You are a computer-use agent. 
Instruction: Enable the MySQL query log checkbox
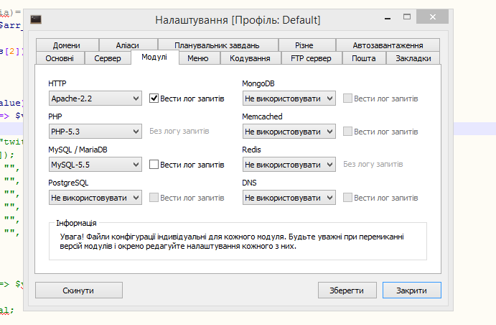pos(154,165)
